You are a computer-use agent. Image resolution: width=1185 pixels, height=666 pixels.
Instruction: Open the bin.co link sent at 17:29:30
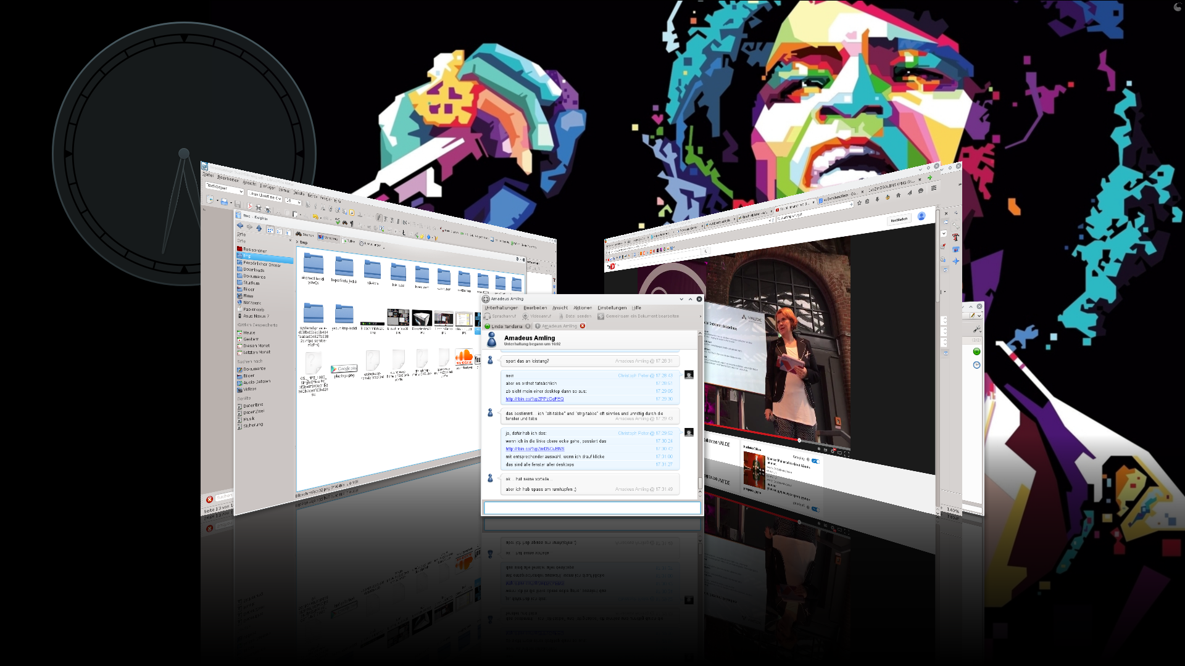[534, 399]
